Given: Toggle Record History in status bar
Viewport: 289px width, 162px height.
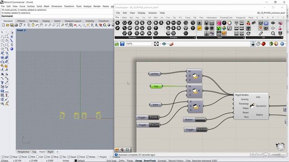Looking at the screenshot, I should pyautogui.click(x=176, y=161).
